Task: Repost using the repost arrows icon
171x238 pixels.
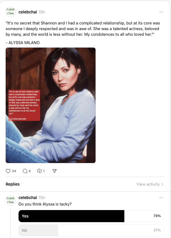Action: click(x=39, y=171)
